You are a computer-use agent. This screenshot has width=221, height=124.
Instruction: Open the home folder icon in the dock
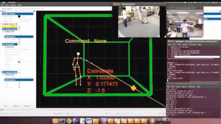(55, 121)
